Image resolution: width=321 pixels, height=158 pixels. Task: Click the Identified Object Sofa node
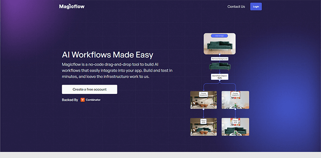(219, 77)
